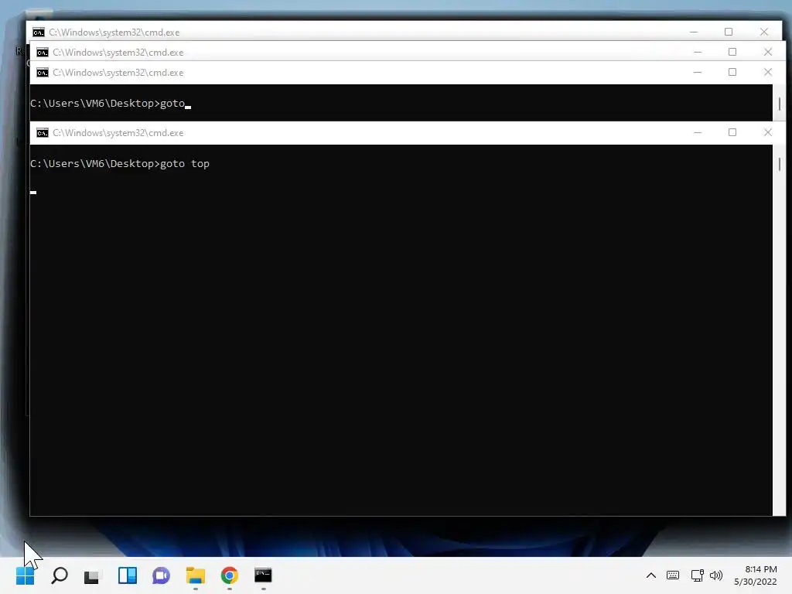
Task: Select the cmd.exe taskbar icon
Action: tap(263, 575)
